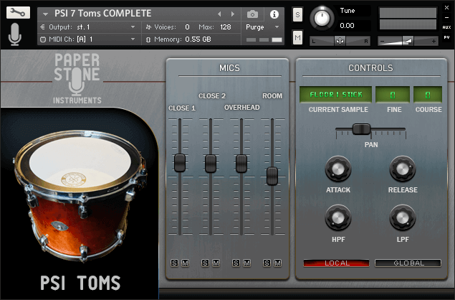Remove the instrument with the X button
This screenshot has width=455, height=300.
pyautogui.click(x=446, y=8)
